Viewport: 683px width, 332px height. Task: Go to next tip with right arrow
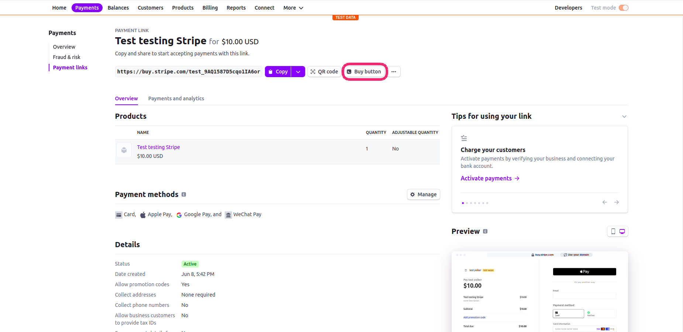(x=617, y=202)
